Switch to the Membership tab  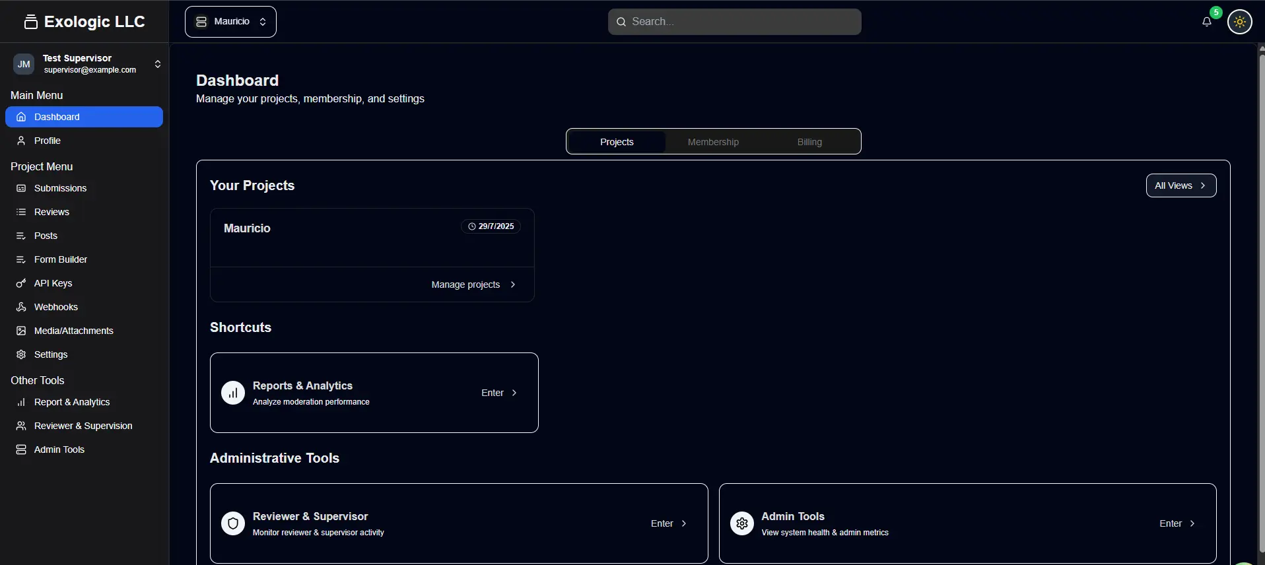pyautogui.click(x=713, y=142)
